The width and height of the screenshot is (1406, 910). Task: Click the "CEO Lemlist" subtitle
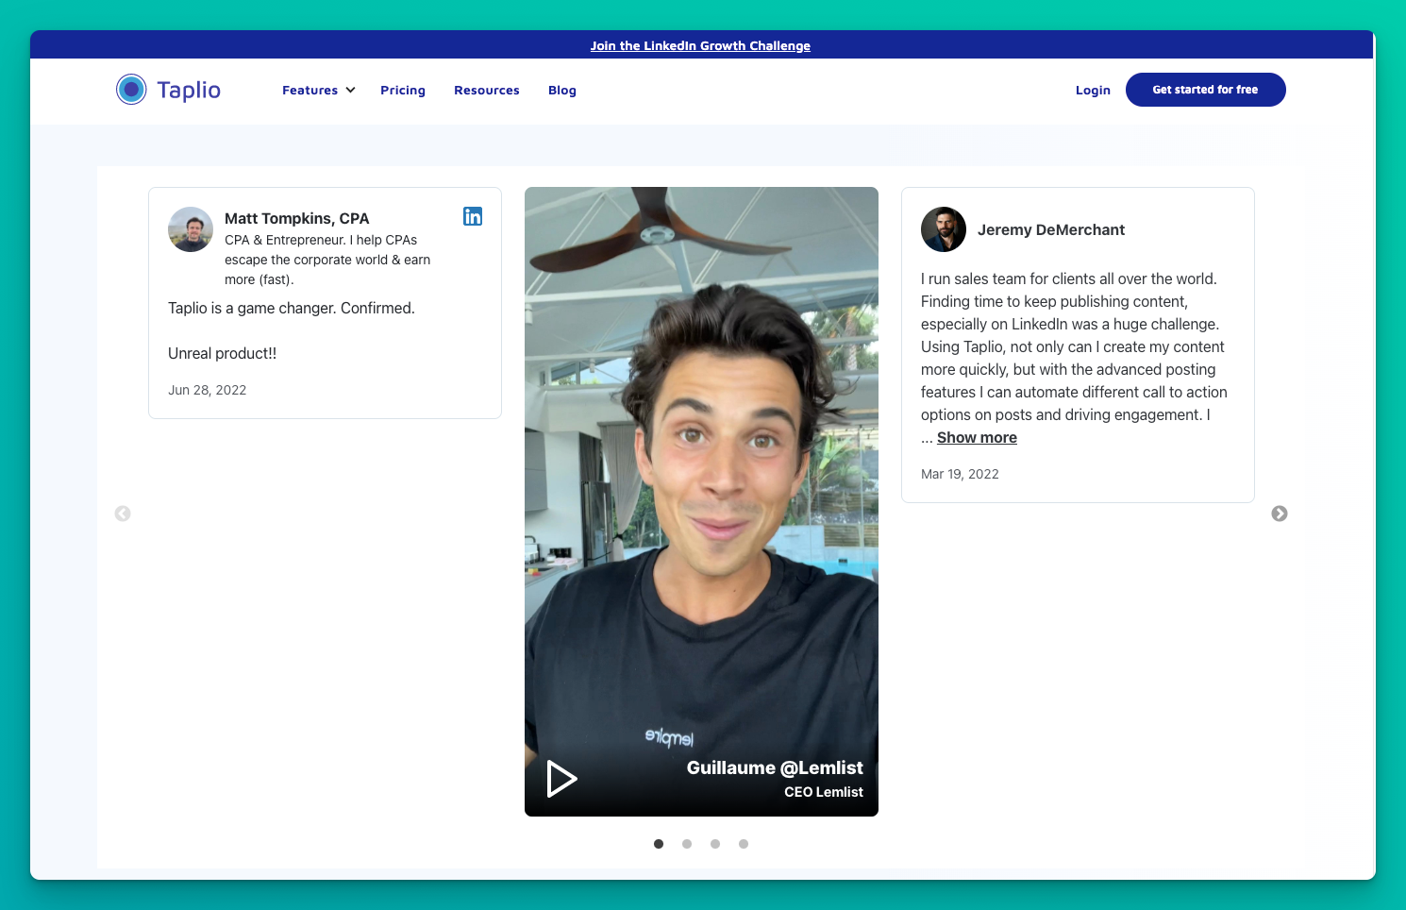(x=824, y=792)
